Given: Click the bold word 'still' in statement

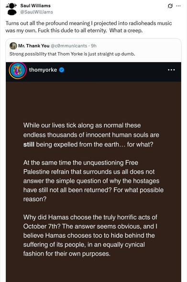Looking at the screenshot, I should coord(29,145).
